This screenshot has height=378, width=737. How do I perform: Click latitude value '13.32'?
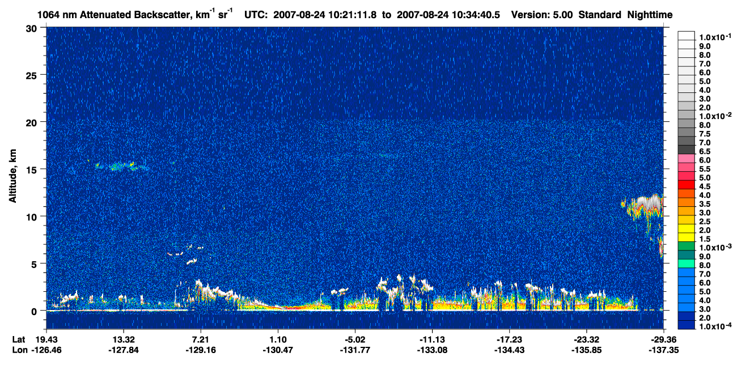click(123, 339)
